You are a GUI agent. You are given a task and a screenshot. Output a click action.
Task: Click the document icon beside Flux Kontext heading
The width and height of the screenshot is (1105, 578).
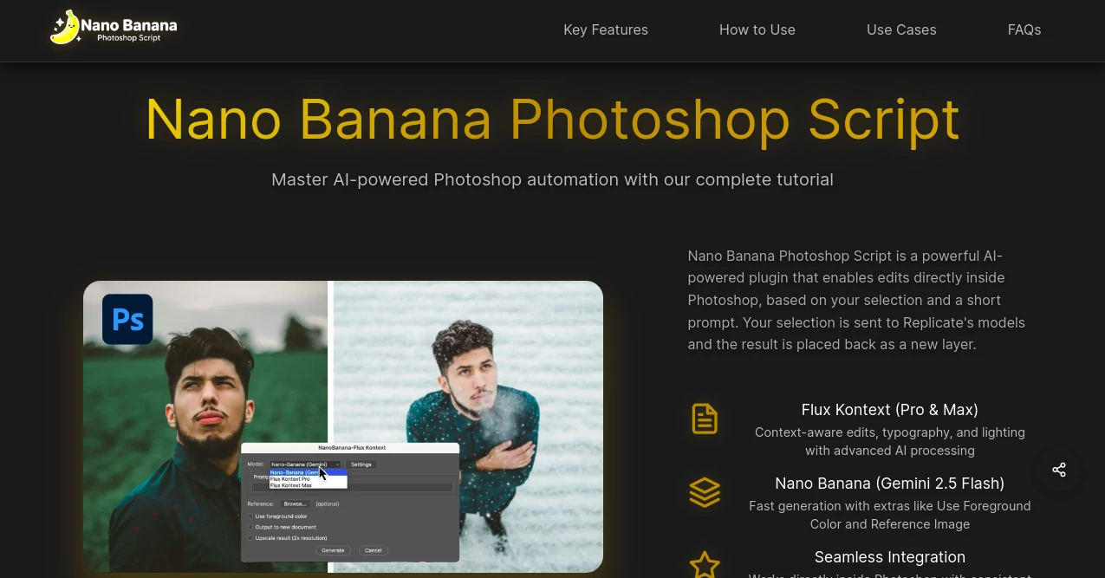704,419
